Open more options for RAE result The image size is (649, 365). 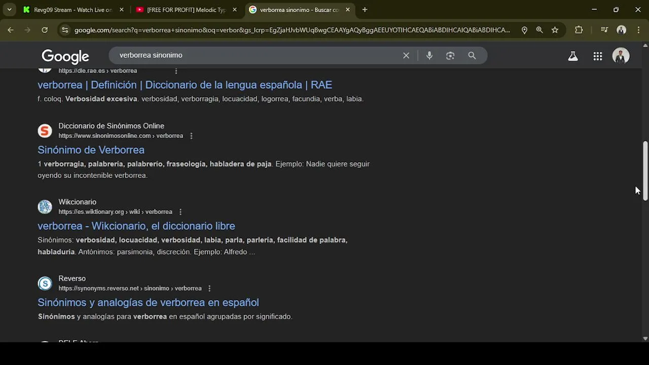(176, 70)
